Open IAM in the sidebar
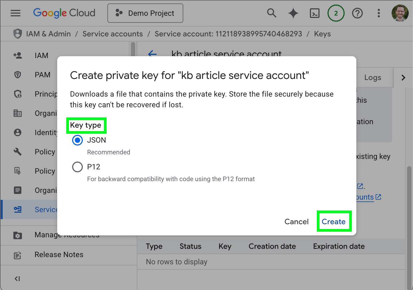 (x=41, y=55)
